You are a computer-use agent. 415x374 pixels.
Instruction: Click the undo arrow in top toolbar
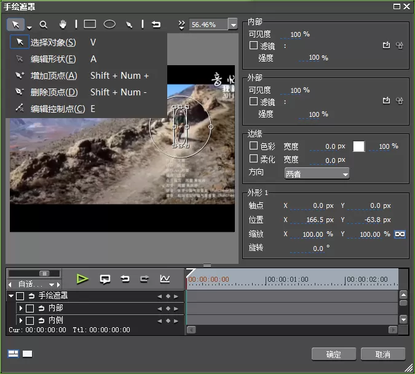pos(156,25)
